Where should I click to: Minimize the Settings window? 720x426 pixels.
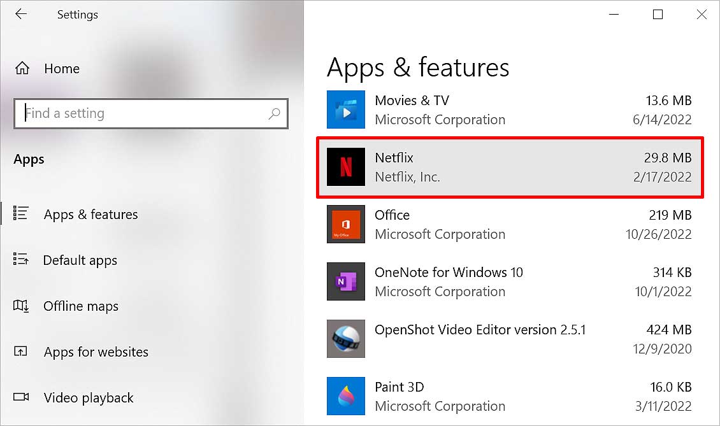[x=614, y=14]
